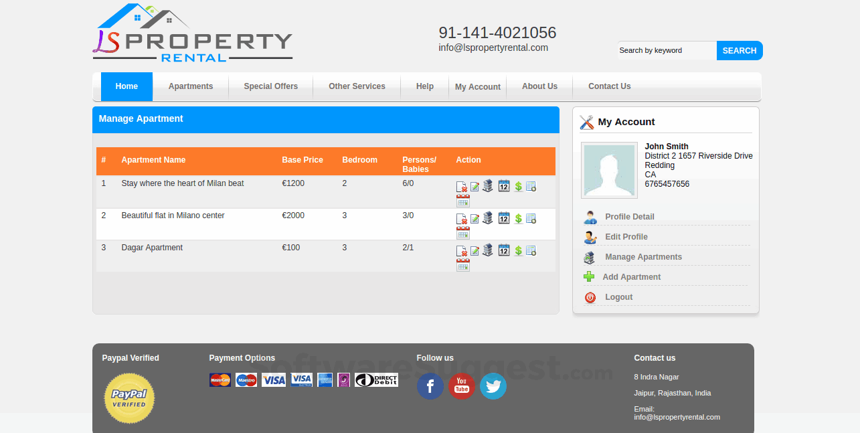Click the Add Apartment sidebar link
The height and width of the screenshot is (433, 860).
[x=632, y=277]
